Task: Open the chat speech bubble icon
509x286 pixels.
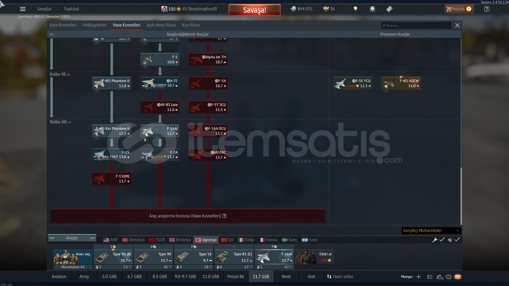Action: (449, 277)
